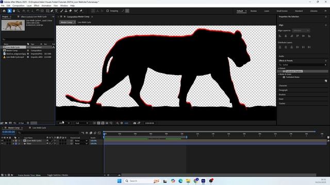
Task: Select the Puppet Pin tool
Action: (81, 11)
